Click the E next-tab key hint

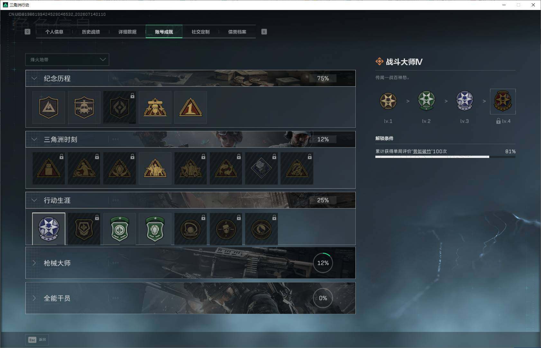pos(264,32)
